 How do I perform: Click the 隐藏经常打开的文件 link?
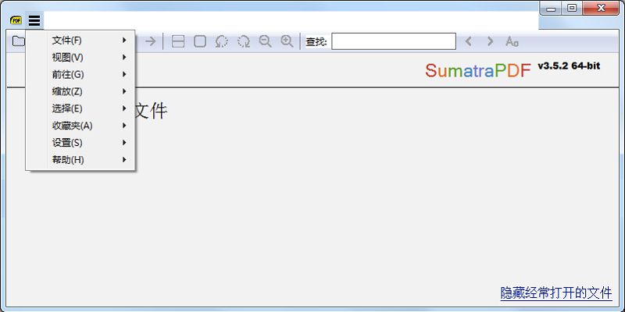point(555,293)
